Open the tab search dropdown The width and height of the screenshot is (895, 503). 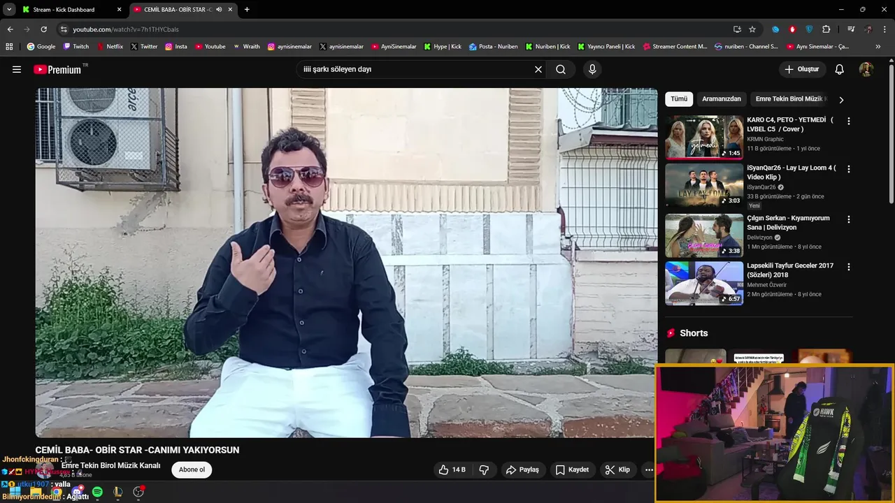click(9, 10)
